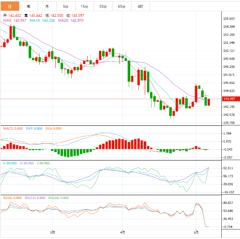The width and height of the screenshot is (240, 239).
Task: Open the 4时 four-hour chart tab
Action: pyautogui.click(x=140, y=6)
